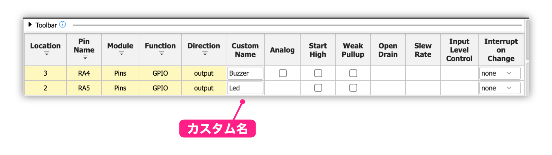The height and width of the screenshot is (155, 552).
Task: Select the RA4 pin name cell
Action: (84, 73)
